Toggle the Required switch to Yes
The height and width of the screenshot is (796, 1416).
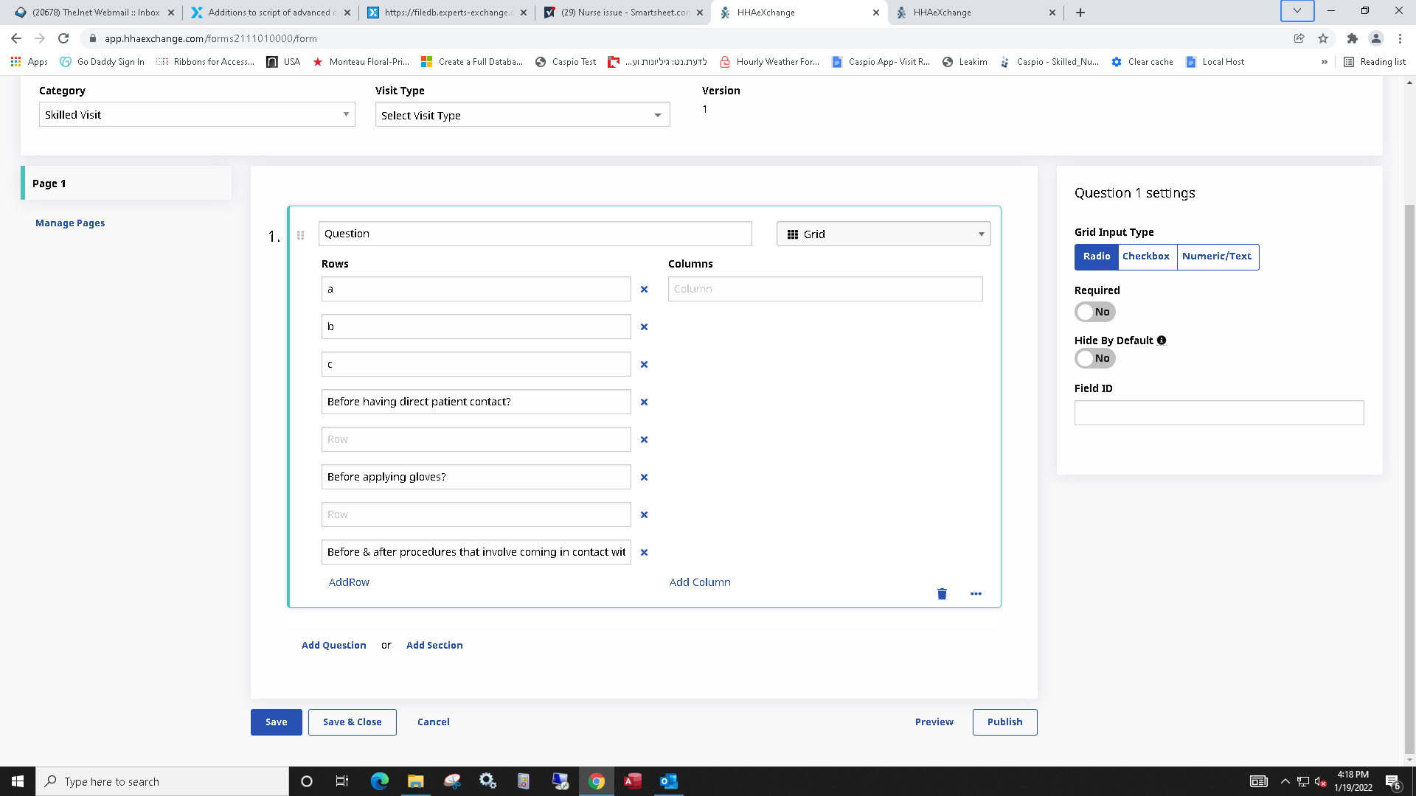coord(1094,312)
